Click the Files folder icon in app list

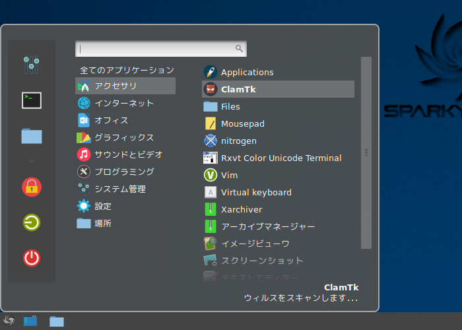point(211,106)
